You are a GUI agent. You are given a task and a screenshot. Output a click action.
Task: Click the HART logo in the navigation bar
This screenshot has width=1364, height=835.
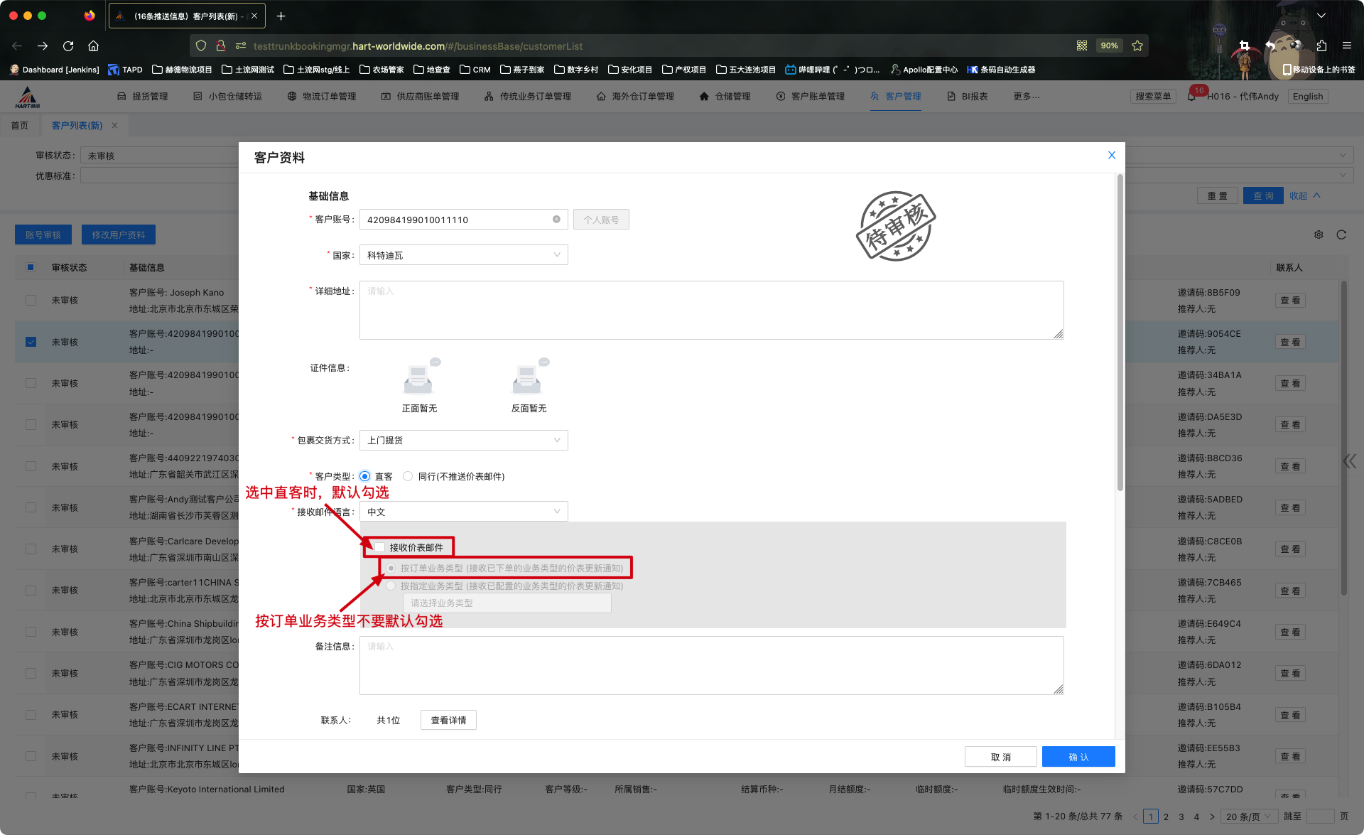pos(27,96)
